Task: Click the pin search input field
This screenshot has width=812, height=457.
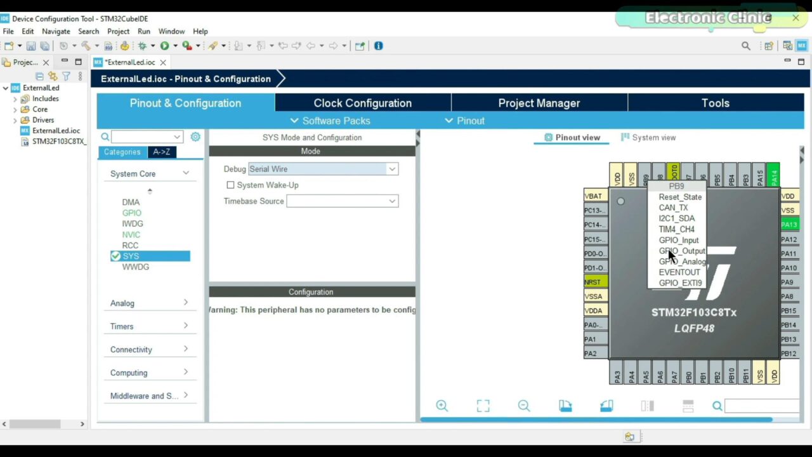Action: (761, 406)
